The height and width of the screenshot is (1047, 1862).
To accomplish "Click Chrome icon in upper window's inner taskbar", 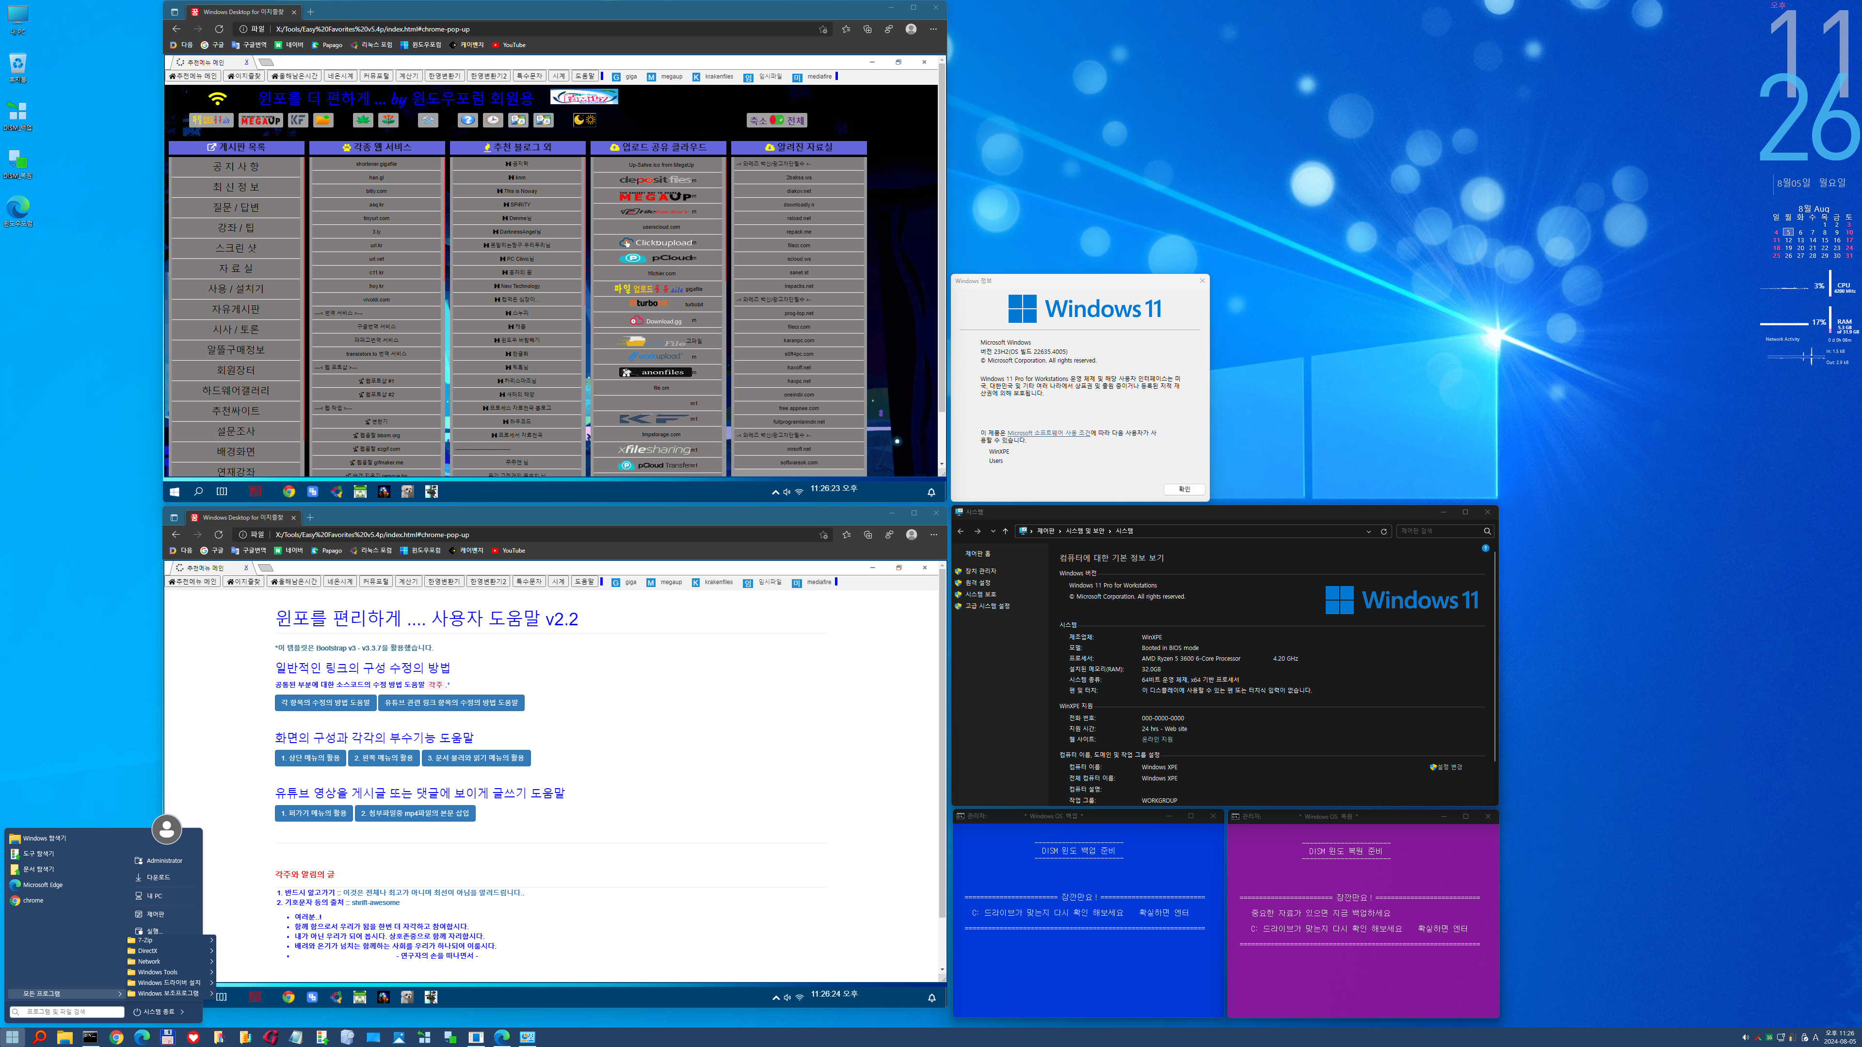I will (x=289, y=492).
